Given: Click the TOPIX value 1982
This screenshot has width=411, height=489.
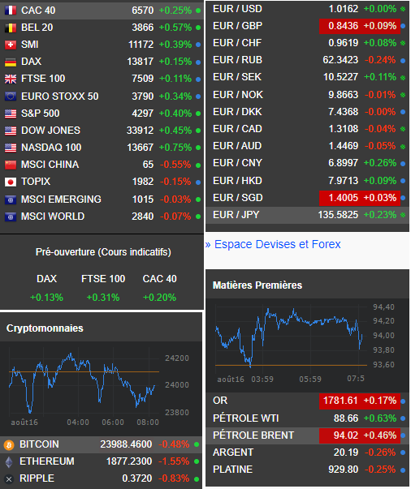Looking at the screenshot, I should pos(143,182).
